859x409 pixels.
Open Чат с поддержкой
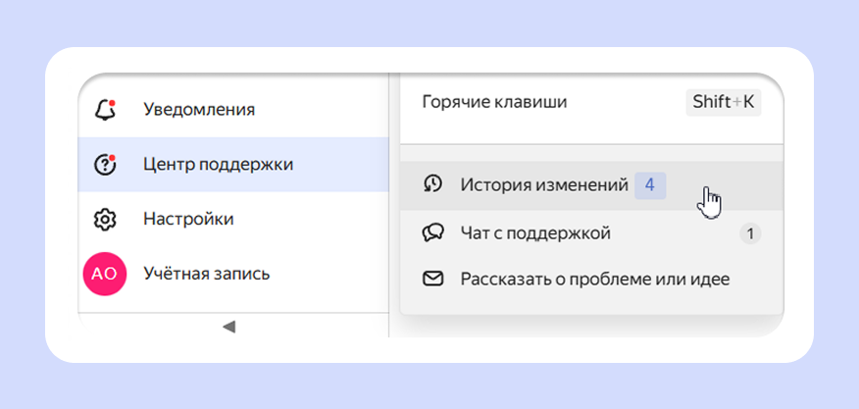535,233
